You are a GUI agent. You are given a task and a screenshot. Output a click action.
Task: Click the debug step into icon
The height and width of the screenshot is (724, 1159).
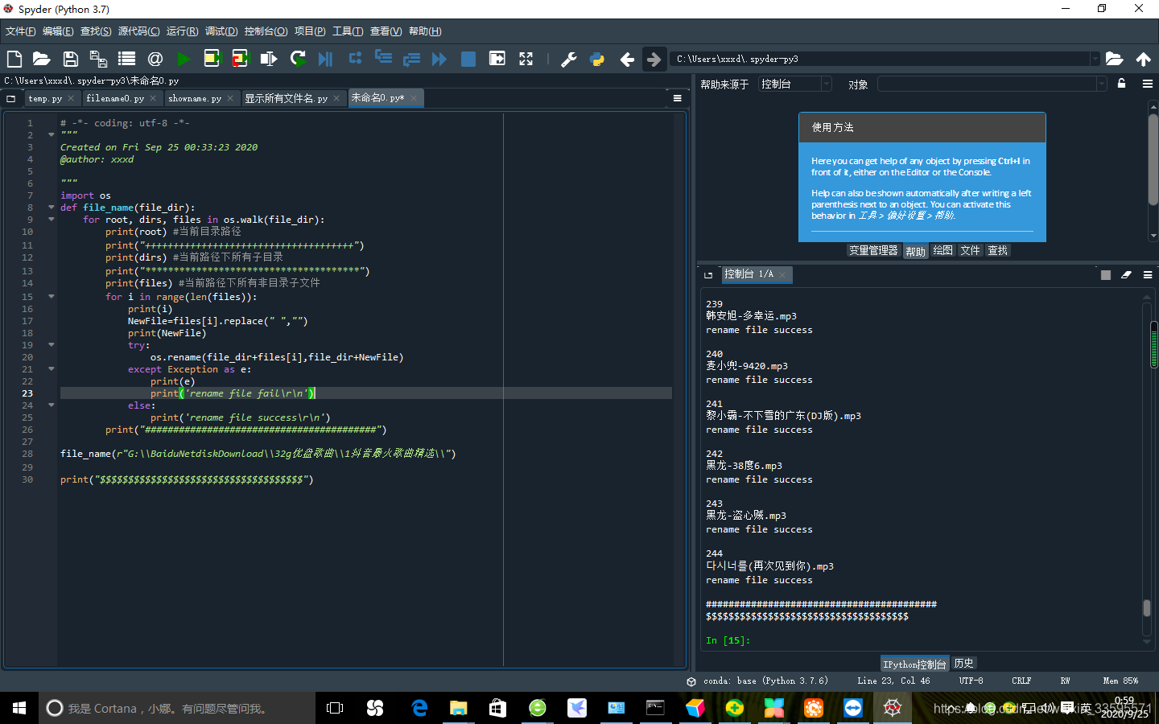tap(383, 58)
